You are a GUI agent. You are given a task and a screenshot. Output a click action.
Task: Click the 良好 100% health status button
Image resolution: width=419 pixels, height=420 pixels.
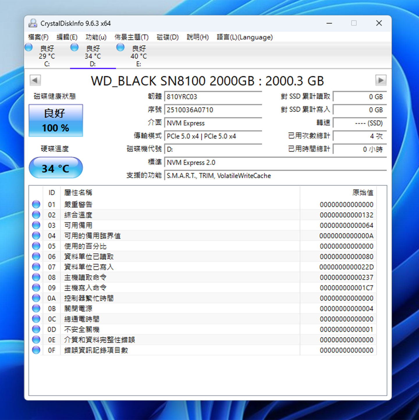[56, 120]
